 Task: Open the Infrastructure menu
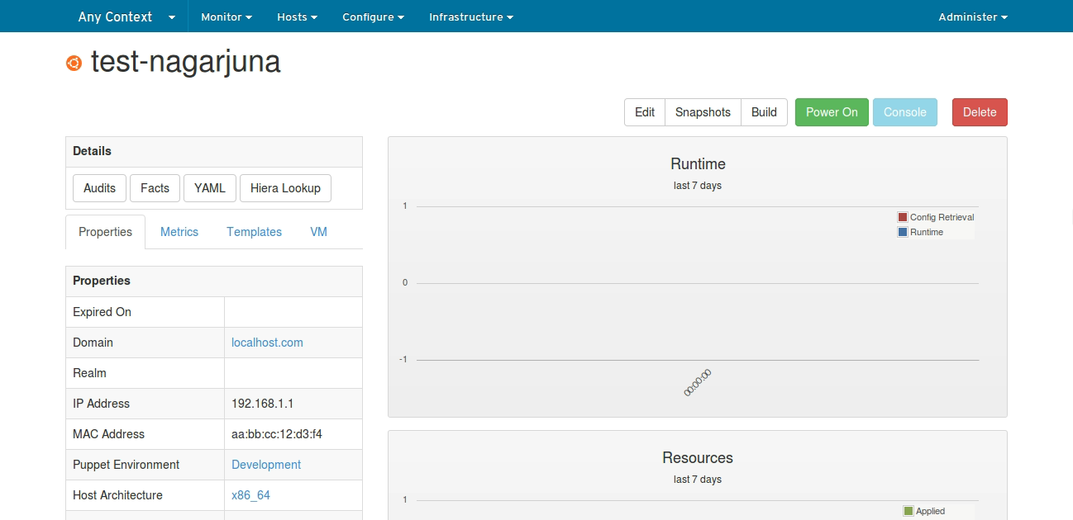click(471, 17)
